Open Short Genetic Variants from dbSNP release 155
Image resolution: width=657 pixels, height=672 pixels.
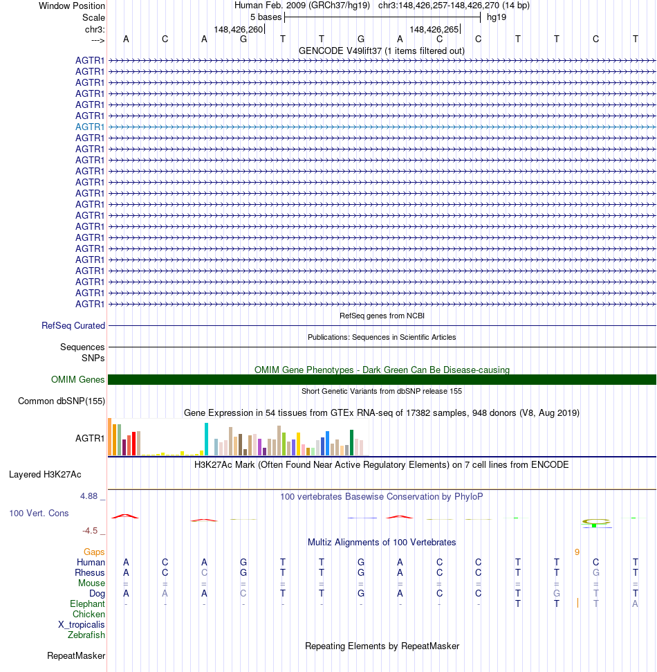click(x=382, y=391)
